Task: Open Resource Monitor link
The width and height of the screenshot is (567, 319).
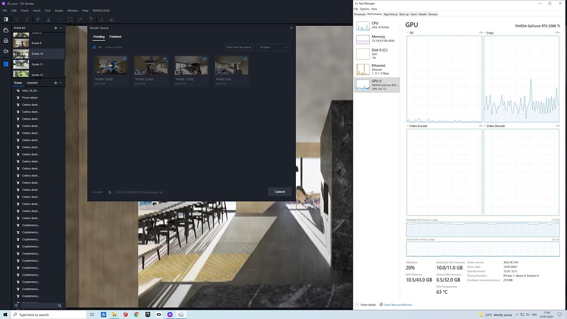Action: coord(398,305)
